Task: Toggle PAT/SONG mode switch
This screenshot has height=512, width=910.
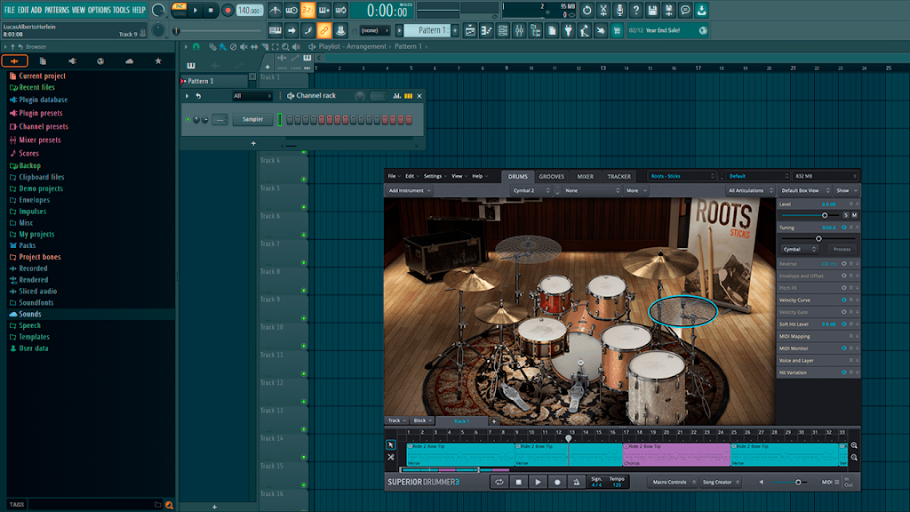Action: tap(180, 10)
